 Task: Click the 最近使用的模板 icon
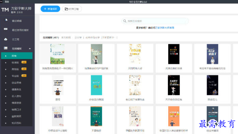click(6, 29)
